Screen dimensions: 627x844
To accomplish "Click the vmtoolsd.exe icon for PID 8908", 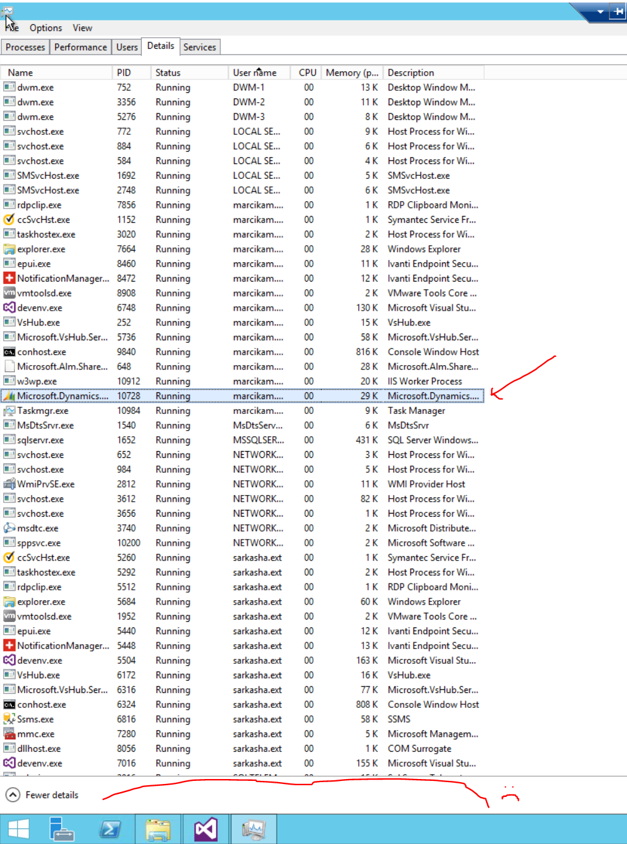I will point(9,293).
